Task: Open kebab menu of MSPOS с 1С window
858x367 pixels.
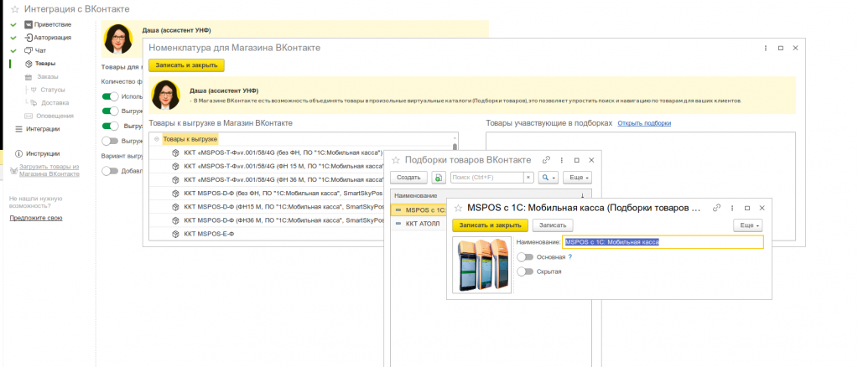Action: pyautogui.click(x=732, y=209)
